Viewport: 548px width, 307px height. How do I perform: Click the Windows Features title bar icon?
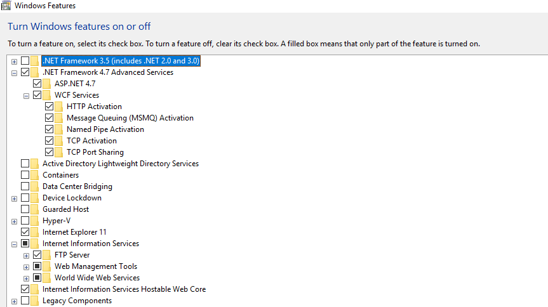tap(6, 6)
